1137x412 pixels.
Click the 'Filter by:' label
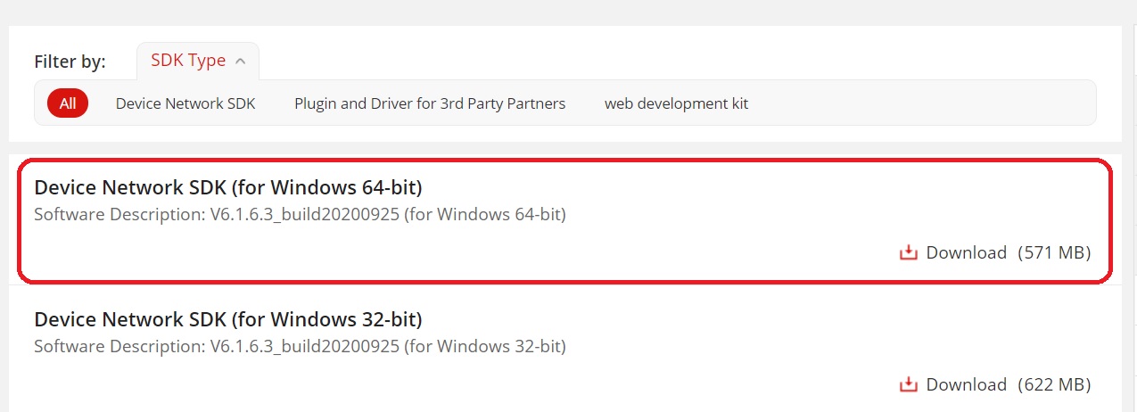70,62
